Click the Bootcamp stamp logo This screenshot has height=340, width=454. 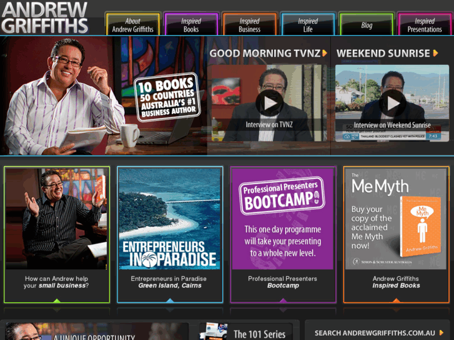point(282,196)
